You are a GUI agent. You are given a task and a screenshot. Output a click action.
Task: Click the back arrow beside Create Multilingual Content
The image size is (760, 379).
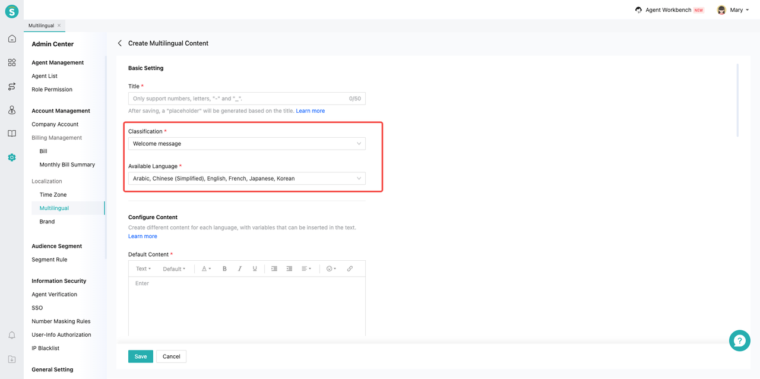pyautogui.click(x=120, y=43)
